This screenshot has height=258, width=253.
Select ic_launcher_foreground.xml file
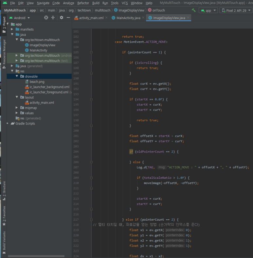(47, 92)
